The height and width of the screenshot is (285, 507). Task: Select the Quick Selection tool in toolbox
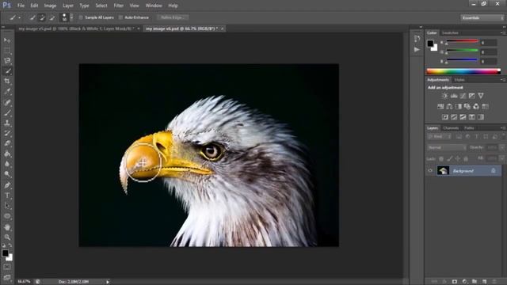pos(7,71)
